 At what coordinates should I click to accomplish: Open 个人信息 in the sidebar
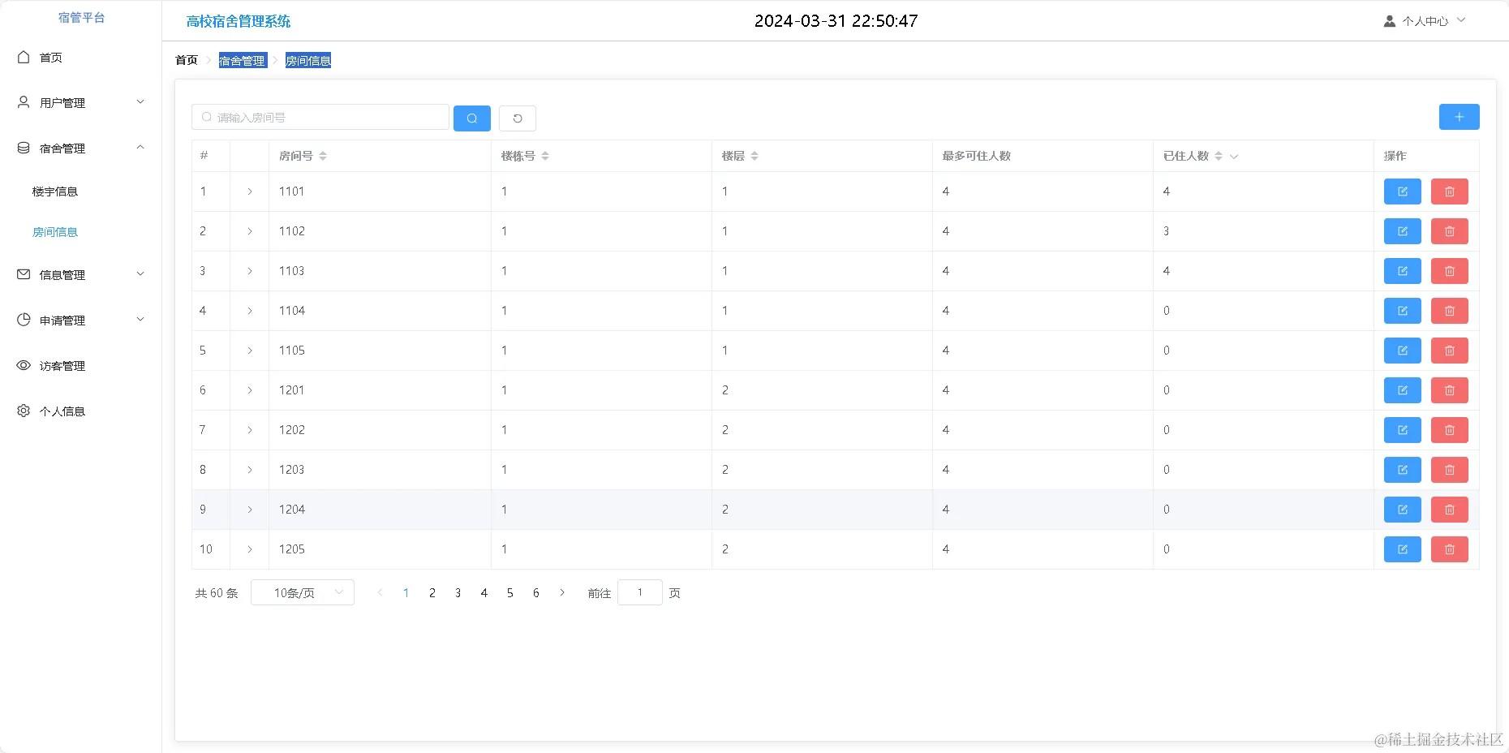[x=81, y=411]
